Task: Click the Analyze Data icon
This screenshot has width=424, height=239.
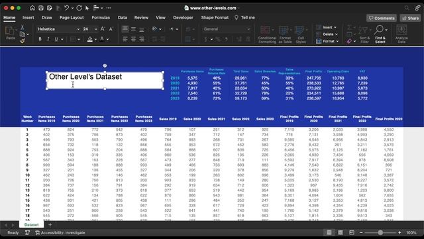Action: tap(401, 34)
